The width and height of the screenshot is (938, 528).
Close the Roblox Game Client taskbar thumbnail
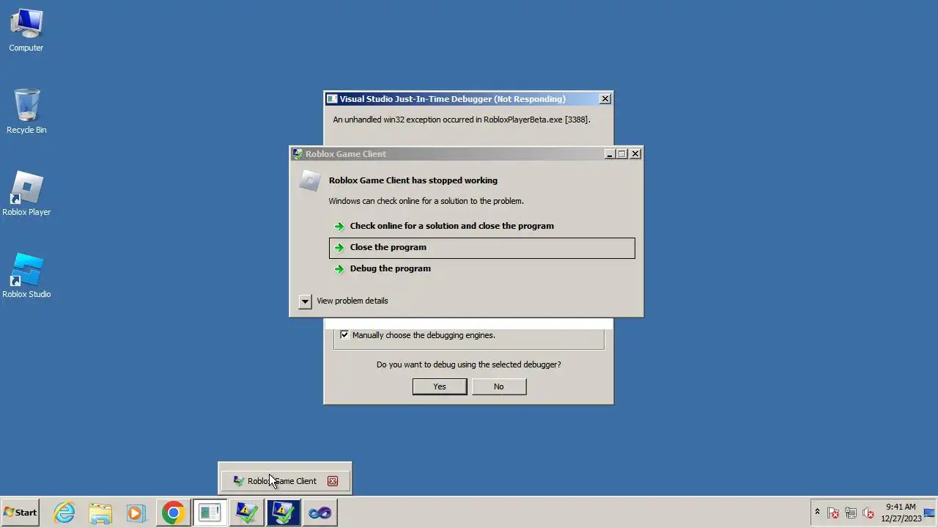point(333,481)
